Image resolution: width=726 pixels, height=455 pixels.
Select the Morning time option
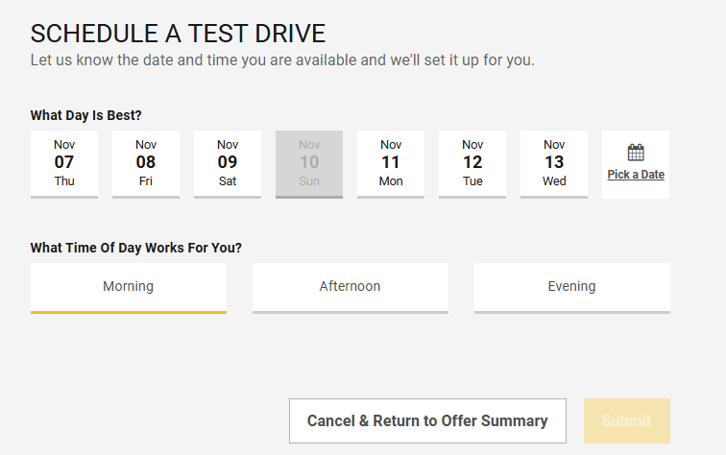(129, 286)
